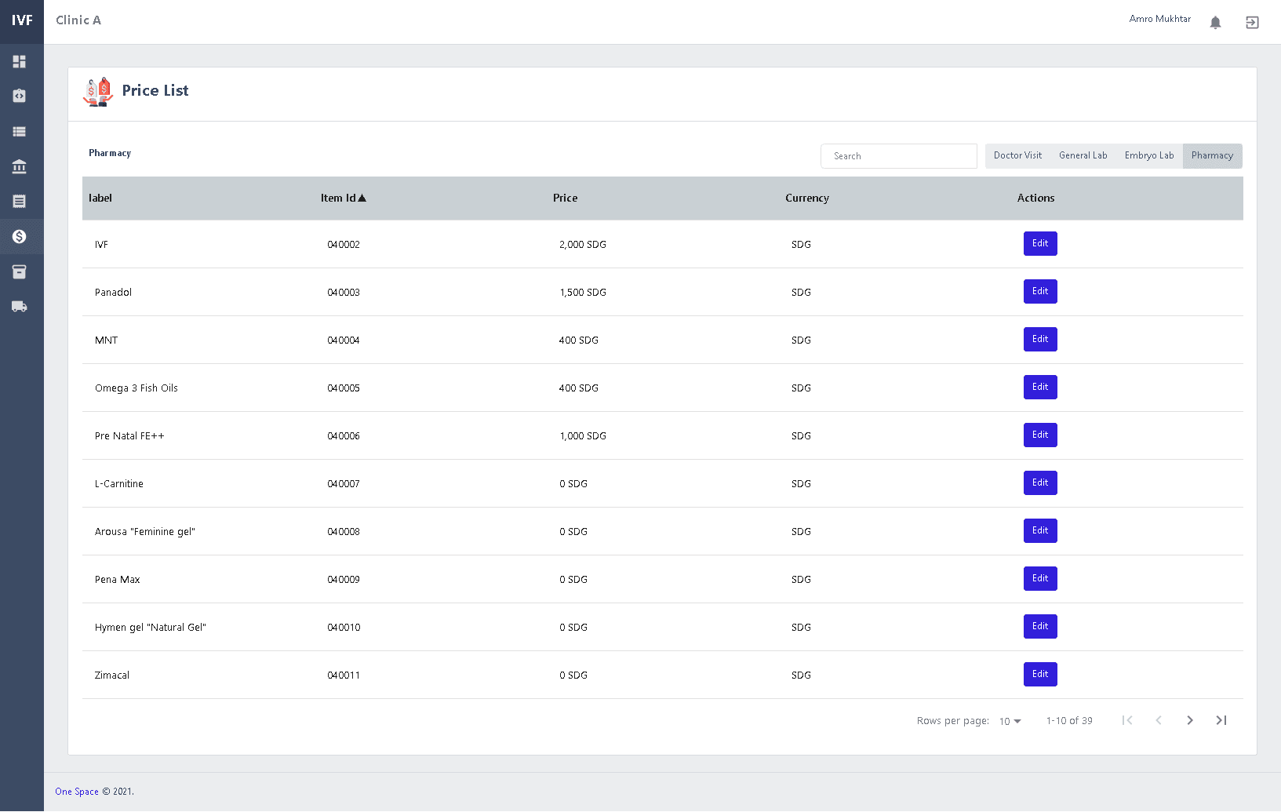The width and height of the screenshot is (1281, 812).
Task: Switch to the Doctor Visit tab
Action: (x=1017, y=155)
